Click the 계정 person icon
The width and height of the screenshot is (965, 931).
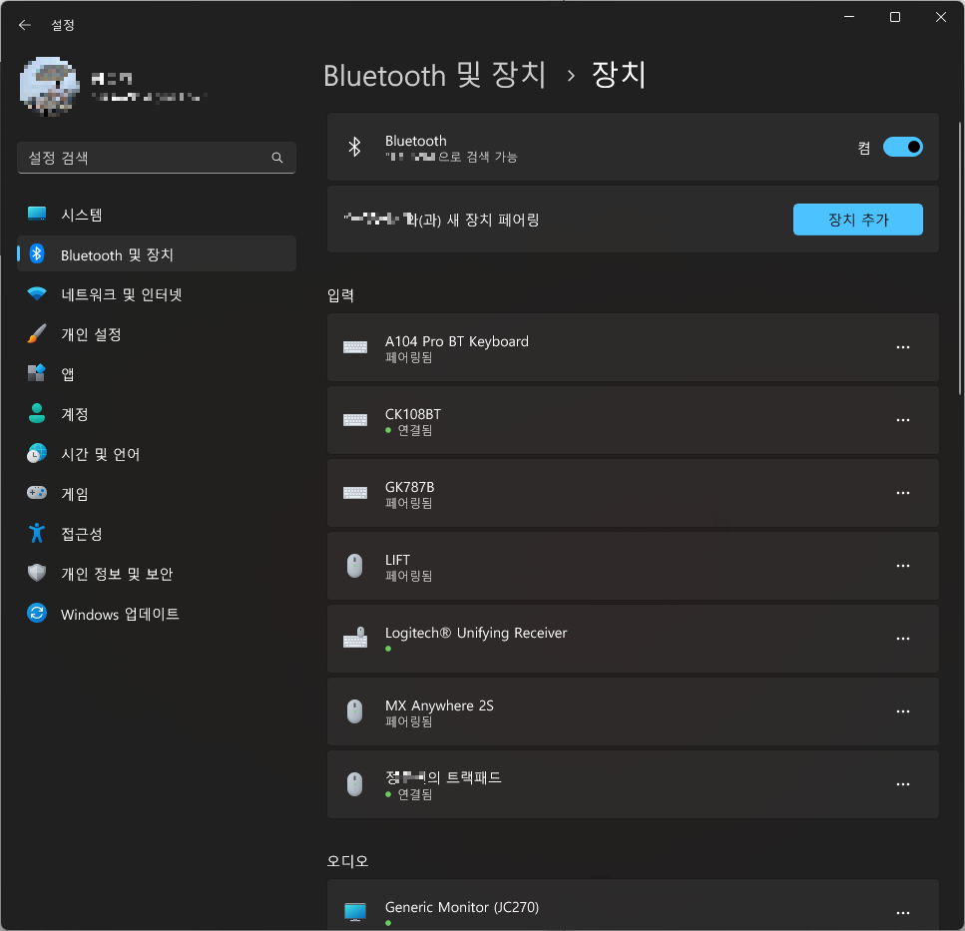[x=37, y=413]
